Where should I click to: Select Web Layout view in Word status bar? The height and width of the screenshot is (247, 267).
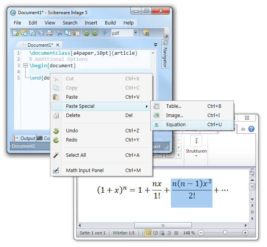[x=162, y=233]
